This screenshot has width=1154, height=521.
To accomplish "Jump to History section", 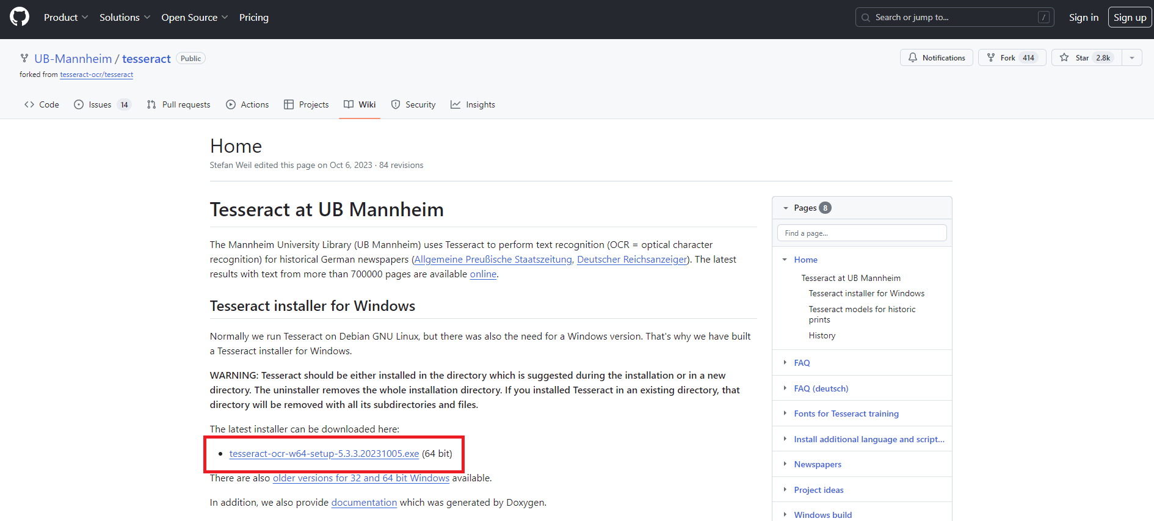I will click(x=822, y=335).
